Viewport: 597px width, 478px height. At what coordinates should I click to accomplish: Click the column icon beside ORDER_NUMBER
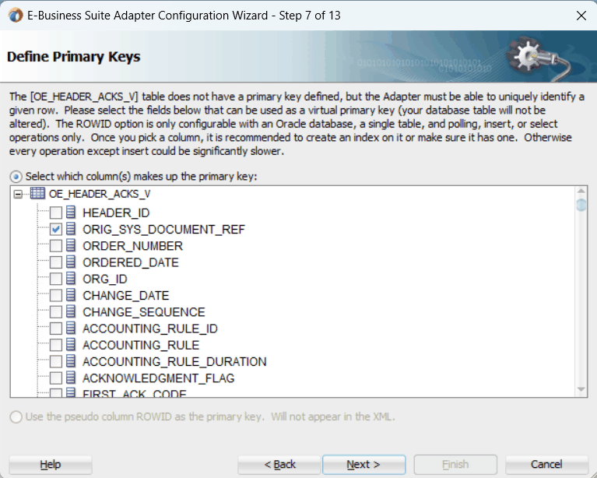[71, 245]
